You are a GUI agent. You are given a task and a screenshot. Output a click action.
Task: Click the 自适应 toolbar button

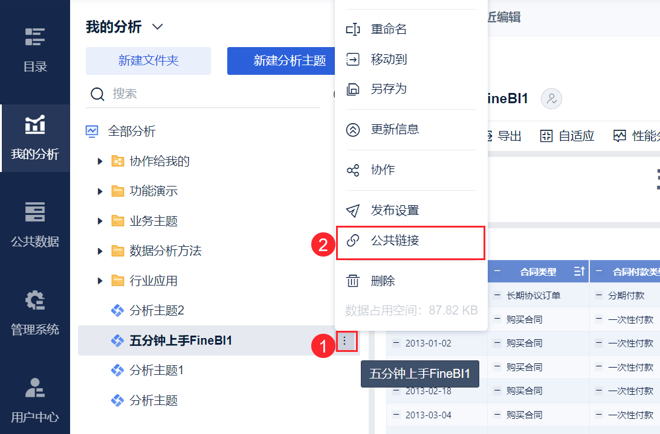[x=567, y=136]
